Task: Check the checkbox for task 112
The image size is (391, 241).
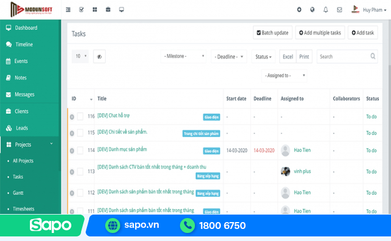Action: [x=80, y=193]
